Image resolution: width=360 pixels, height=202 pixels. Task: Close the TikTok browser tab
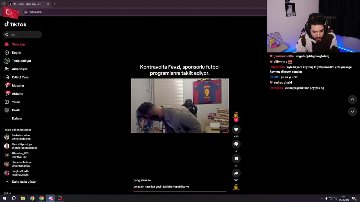tap(48, 4)
